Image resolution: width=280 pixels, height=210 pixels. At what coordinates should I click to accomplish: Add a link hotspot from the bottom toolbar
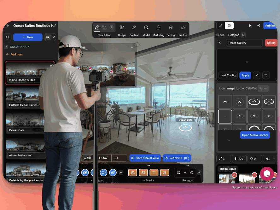[x=113, y=172]
